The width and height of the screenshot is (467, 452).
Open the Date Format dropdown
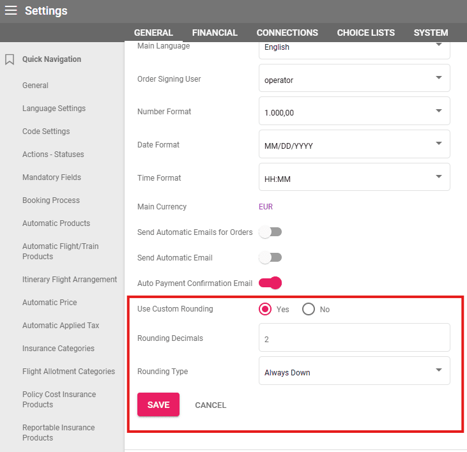pyautogui.click(x=355, y=144)
